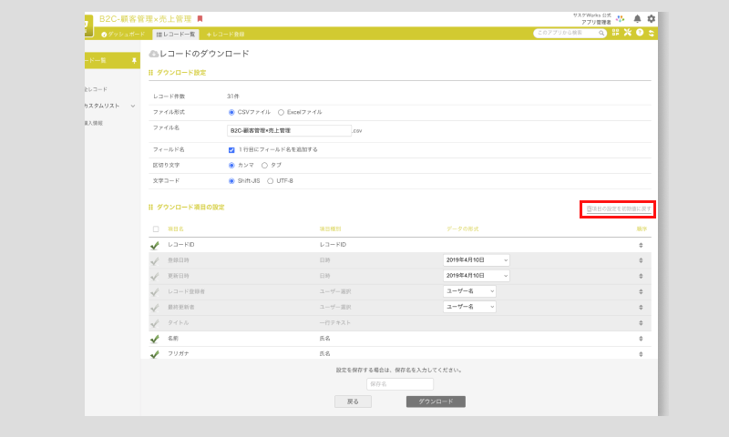Click the データの形式 column header
Image resolution: width=729 pixels, height=437 pixels.
tap(463, 229)
